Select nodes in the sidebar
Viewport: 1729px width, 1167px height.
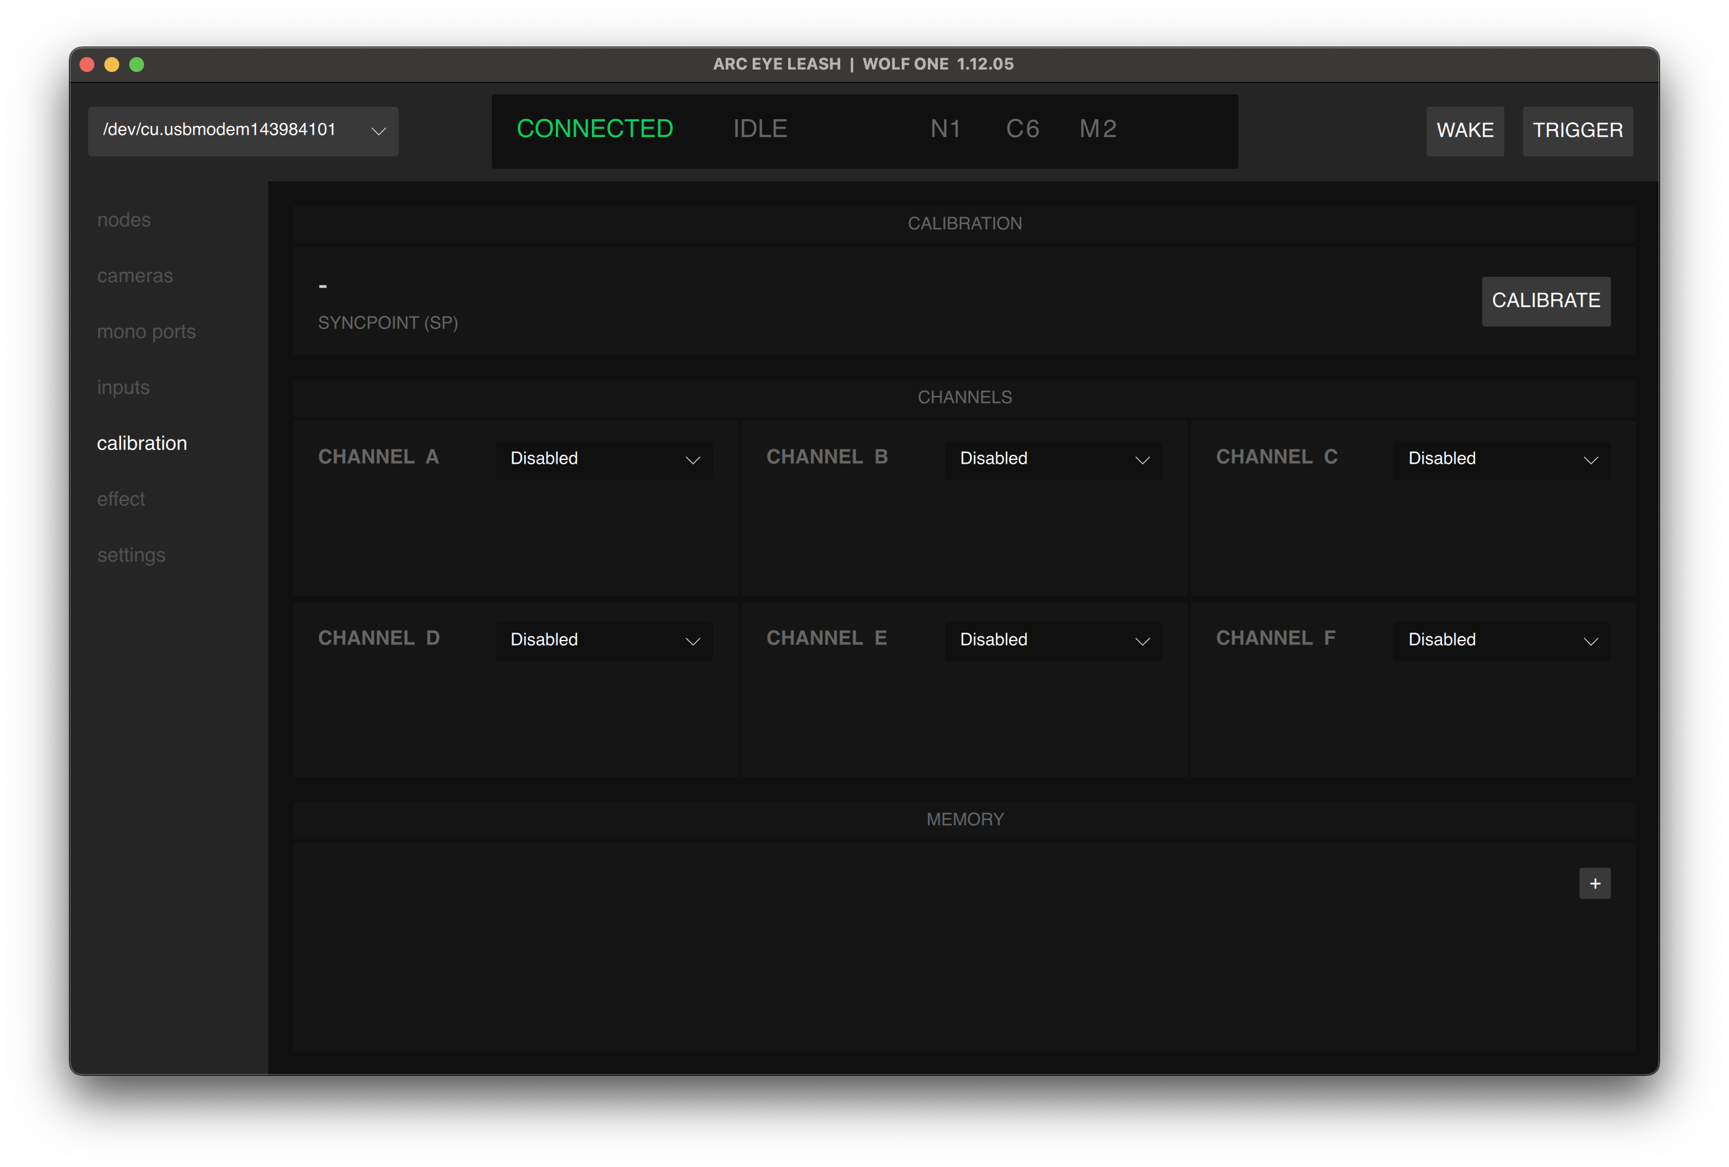click(124, 219)
